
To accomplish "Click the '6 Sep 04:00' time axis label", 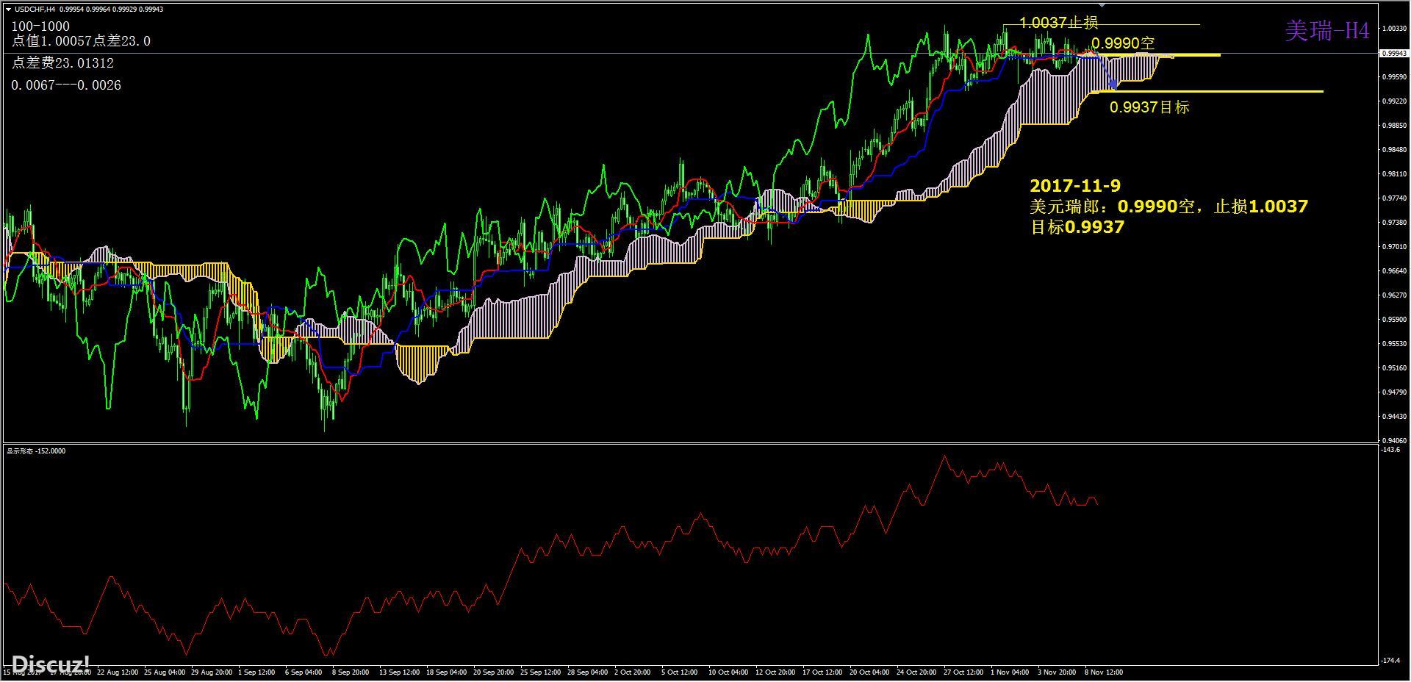I will [304, 672].
